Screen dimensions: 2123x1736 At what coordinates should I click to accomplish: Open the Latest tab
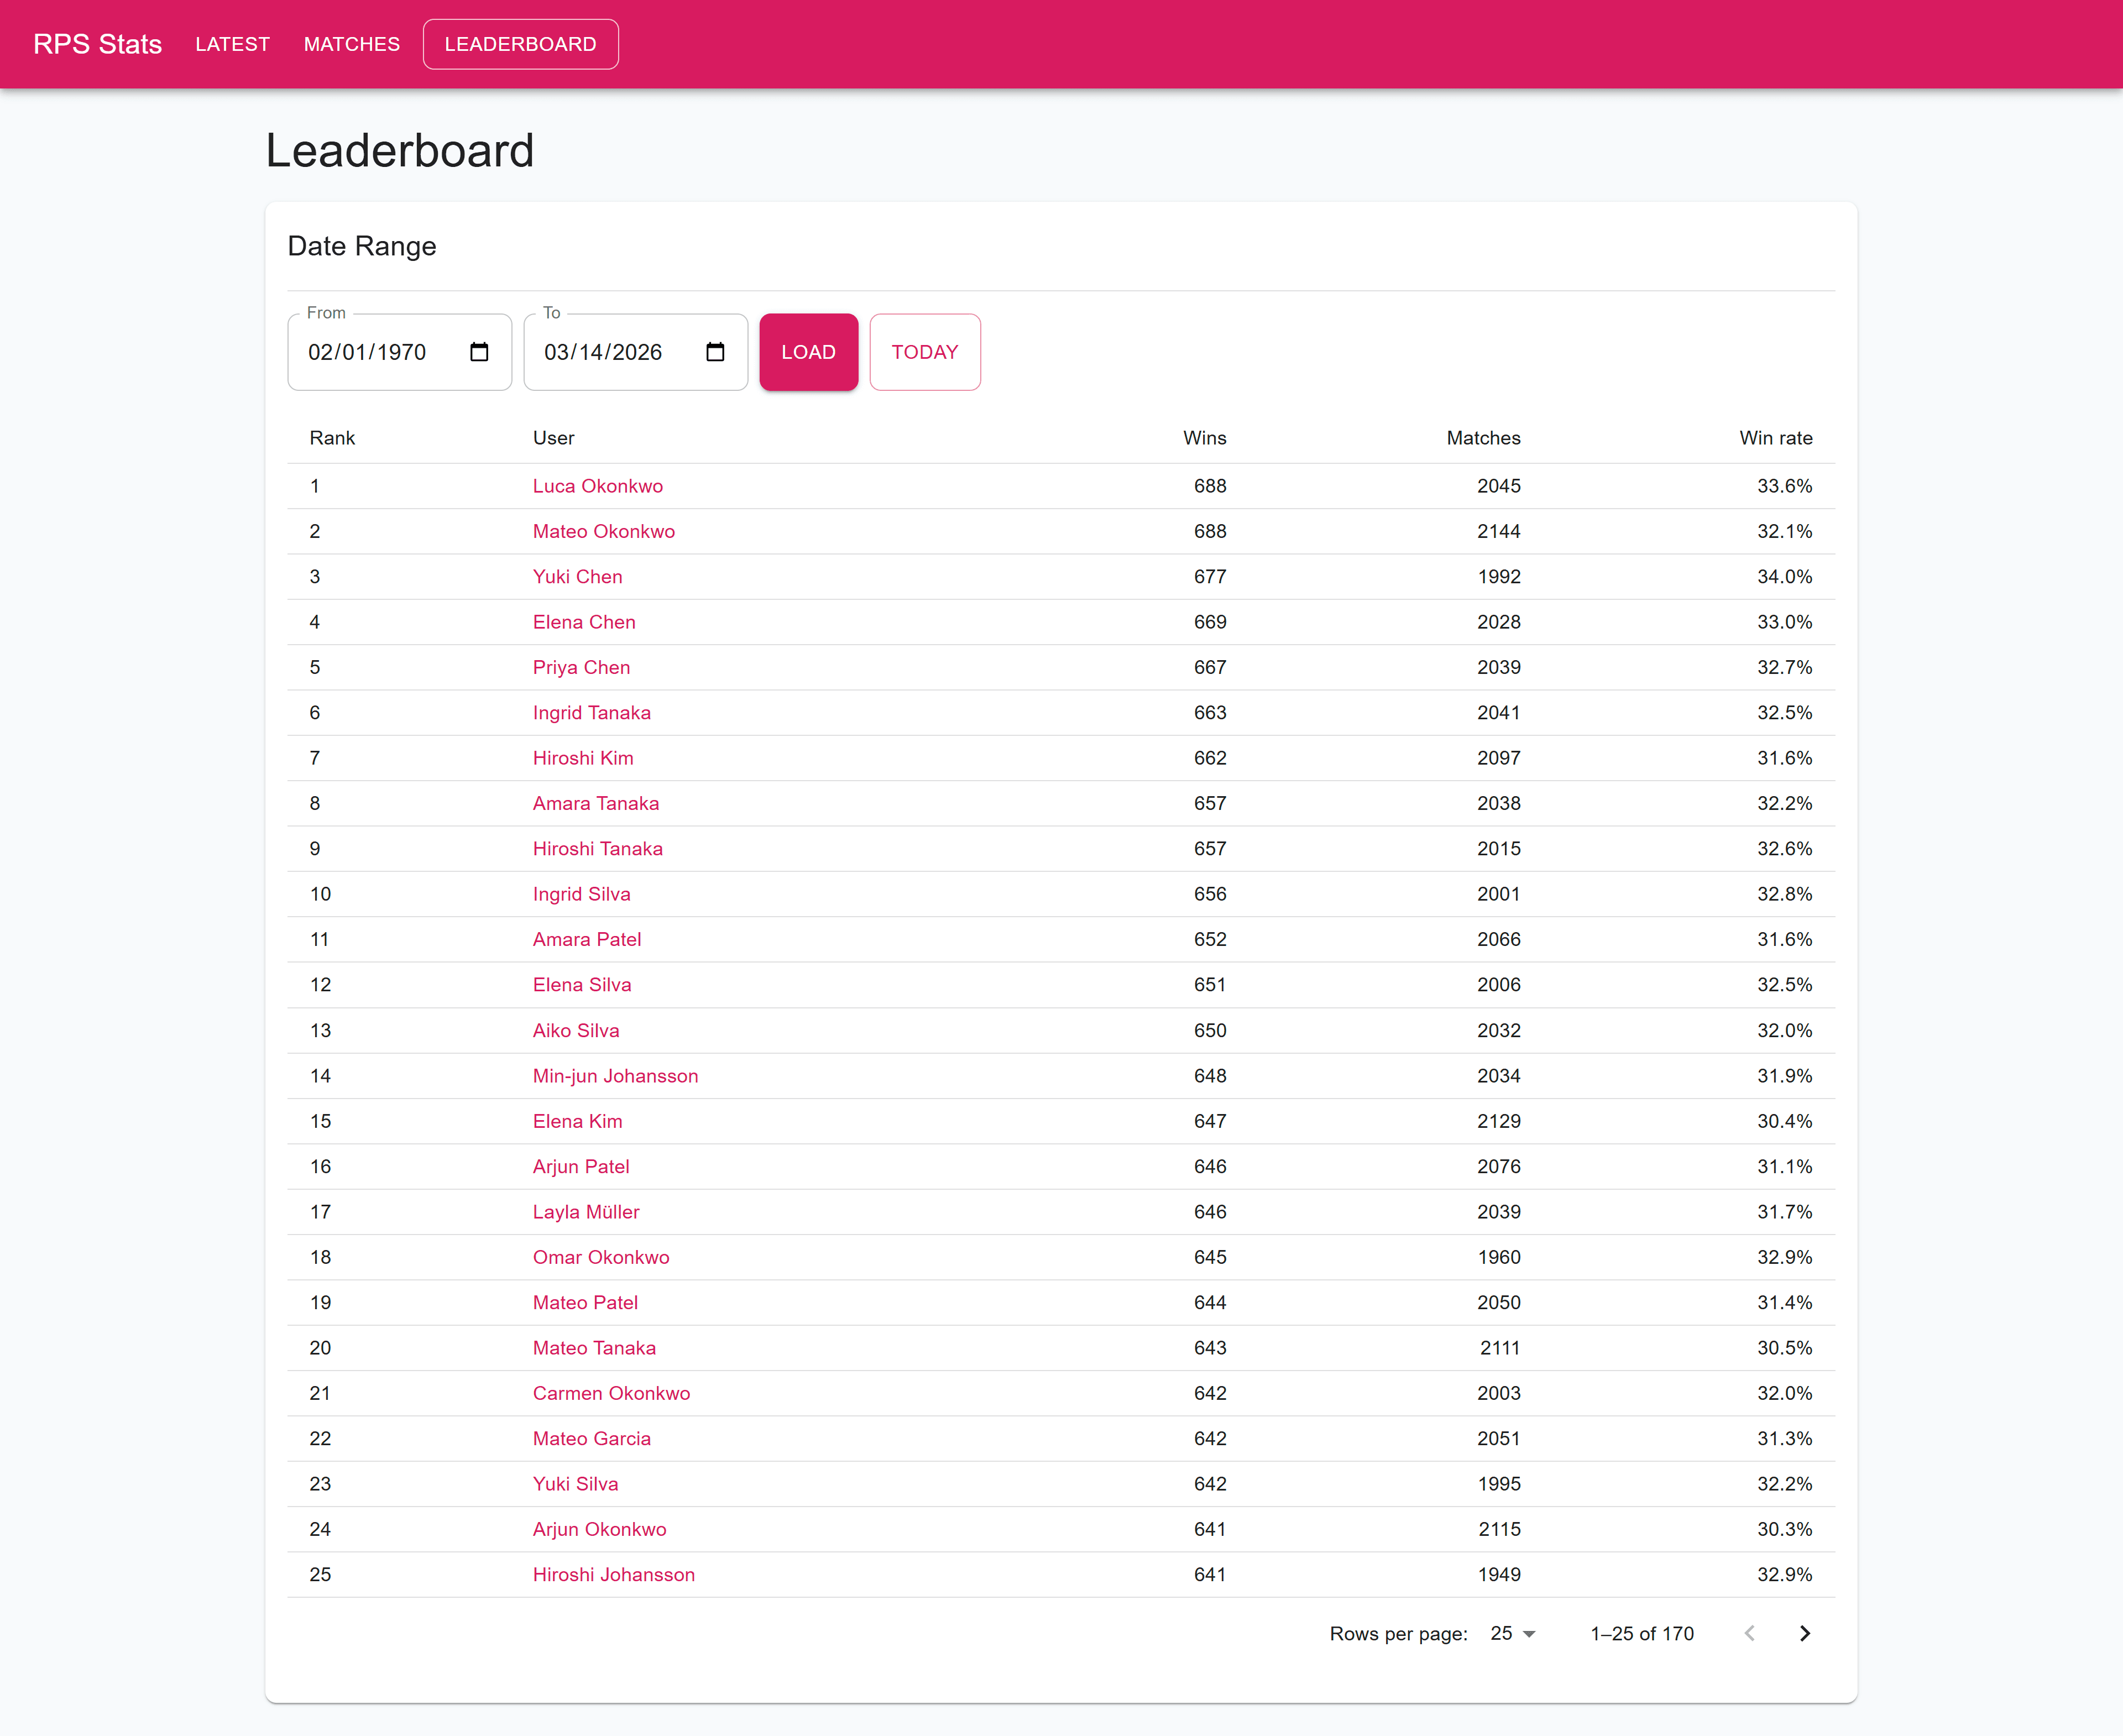click(x=233, y=44)
